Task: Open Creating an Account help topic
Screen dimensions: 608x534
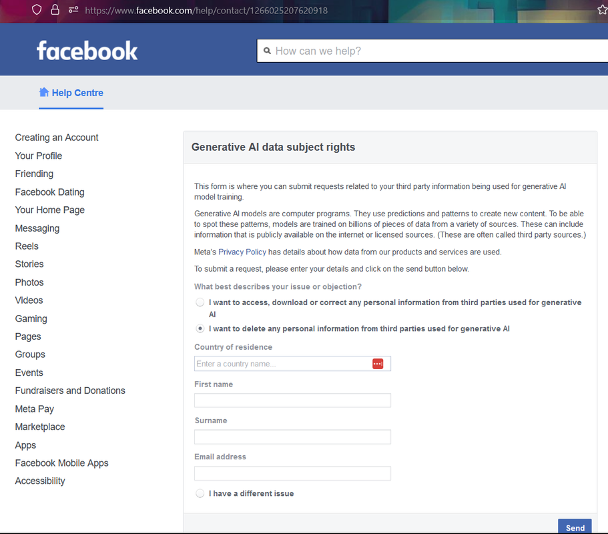Action: pyautogui.click(x=57, y=138)
